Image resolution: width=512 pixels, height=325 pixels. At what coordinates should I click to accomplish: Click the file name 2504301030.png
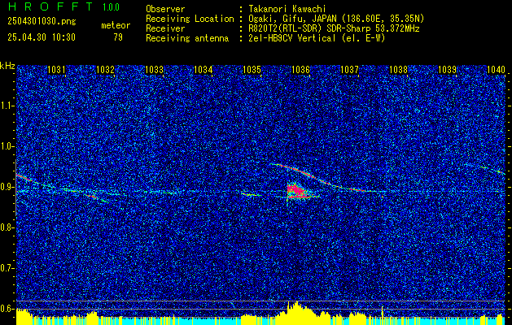pos(42,22)
